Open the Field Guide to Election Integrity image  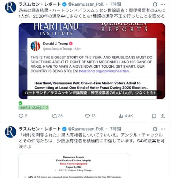pyautogui.click(x=74, y=166)
